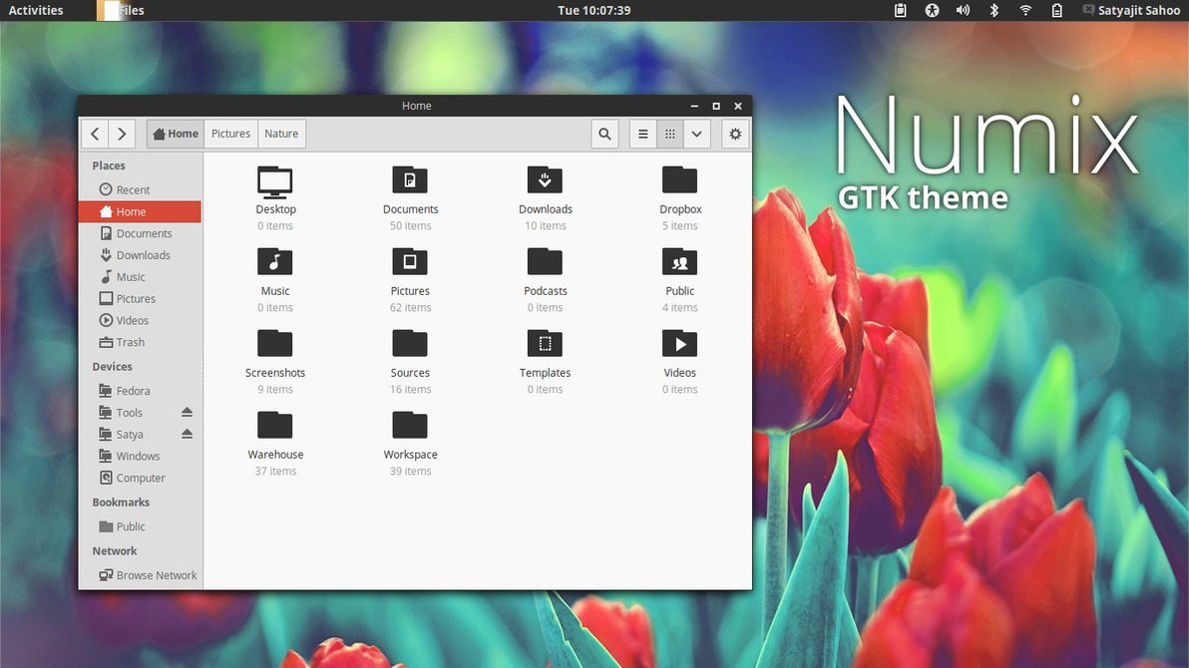Open the Satyajit Sahoo user menu
This screenshot has height=668, width=1189.
1131,11
